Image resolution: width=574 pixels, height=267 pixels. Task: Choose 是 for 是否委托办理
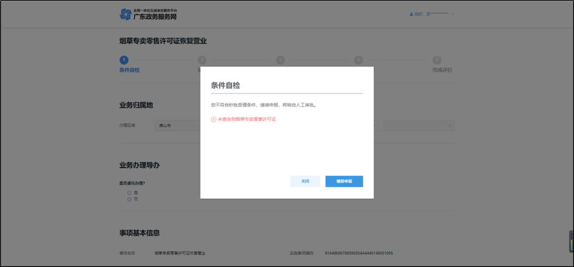129,193
